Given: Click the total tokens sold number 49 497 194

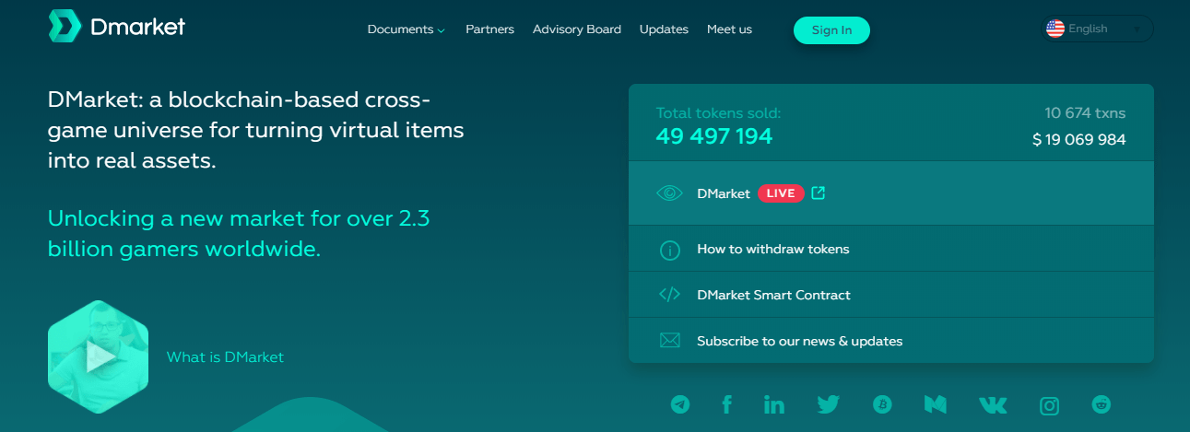Looking at the screenshot, I should click(x=714, y=136).
